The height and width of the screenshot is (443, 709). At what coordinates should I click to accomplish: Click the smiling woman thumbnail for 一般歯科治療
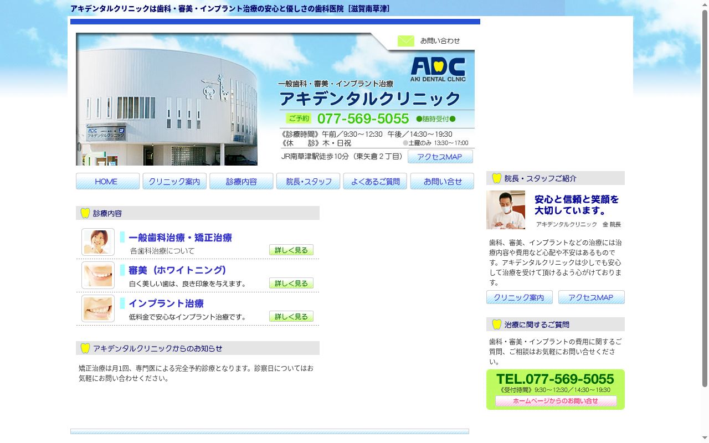(x=98, y=242)
